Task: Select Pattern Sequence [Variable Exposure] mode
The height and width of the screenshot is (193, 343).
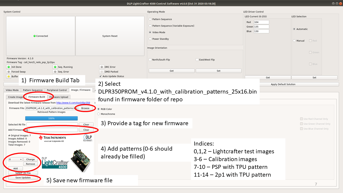Action: (150, 26)
